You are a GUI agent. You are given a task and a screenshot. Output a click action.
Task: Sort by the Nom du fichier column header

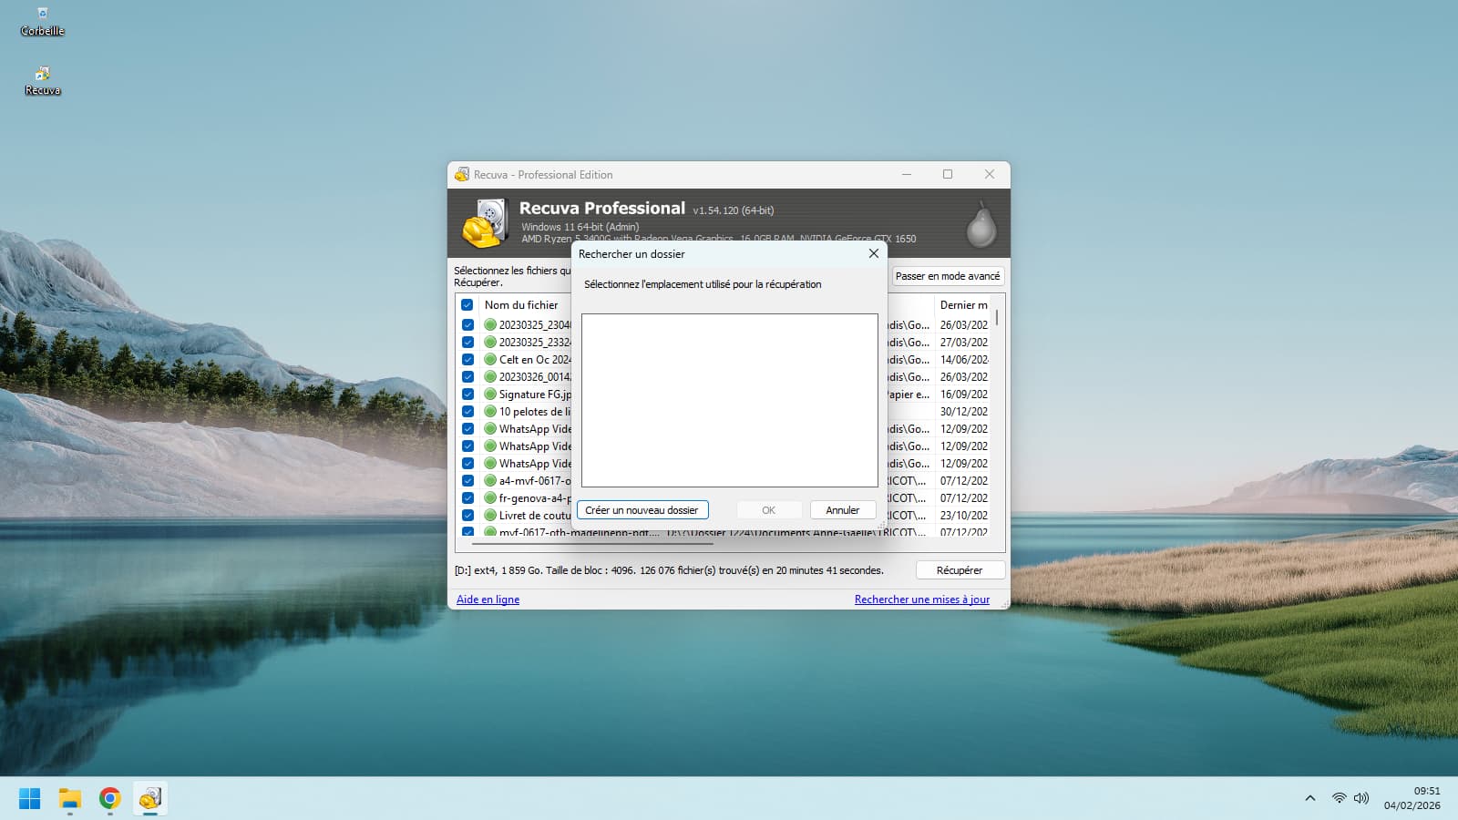[x=521, y=305]
